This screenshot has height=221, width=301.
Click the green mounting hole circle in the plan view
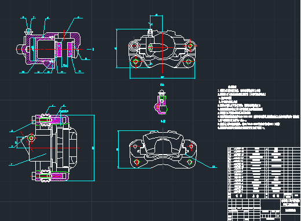[31, 138]
